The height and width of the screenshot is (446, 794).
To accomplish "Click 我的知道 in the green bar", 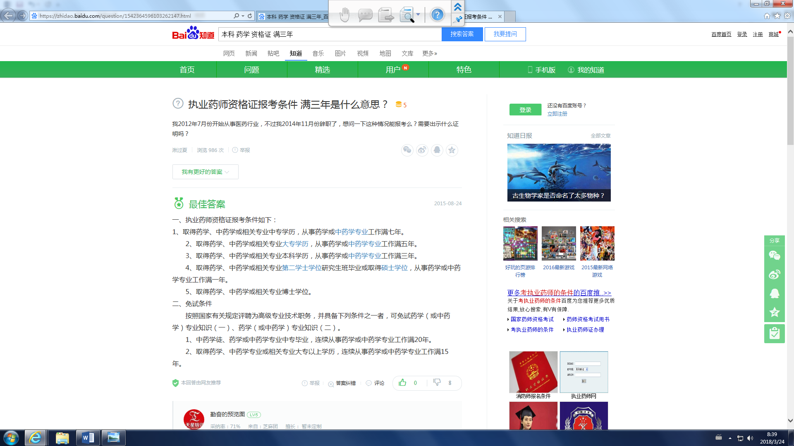I will (586, 70).
